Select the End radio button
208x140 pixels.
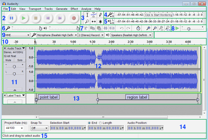(89, 123)
